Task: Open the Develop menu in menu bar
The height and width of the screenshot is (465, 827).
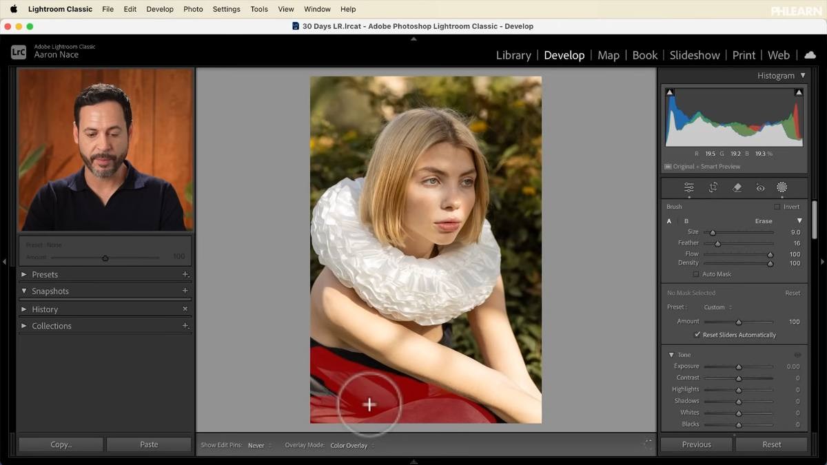Action: (x=160, y=9)
